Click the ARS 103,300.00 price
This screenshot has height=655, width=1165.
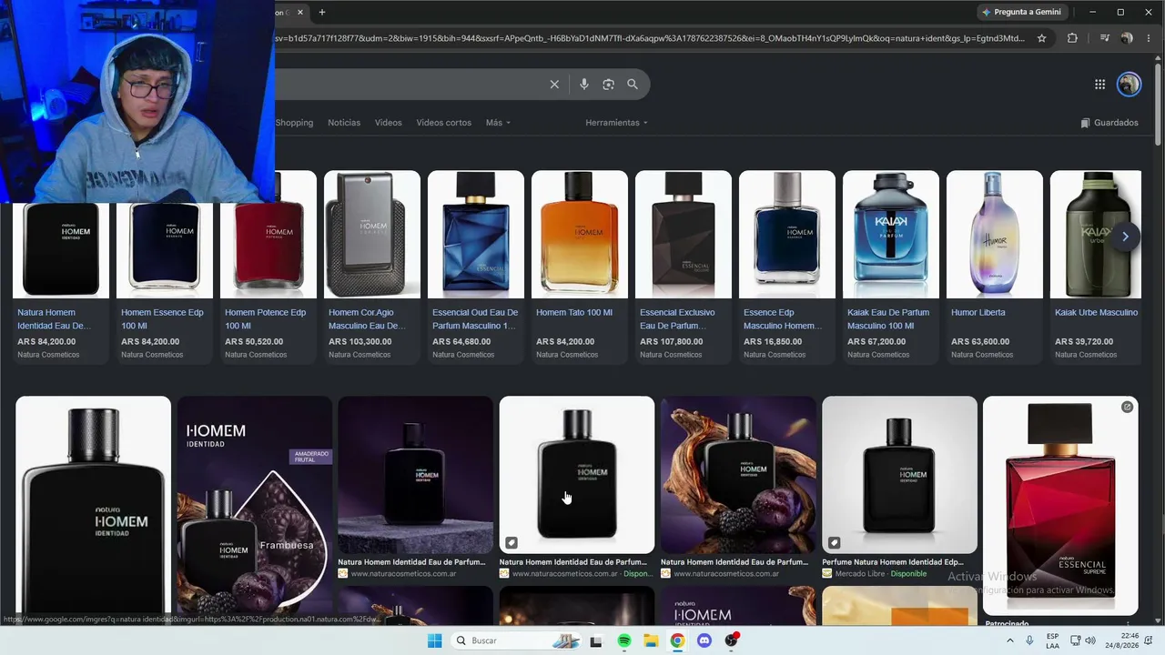[x=360, y=342]
